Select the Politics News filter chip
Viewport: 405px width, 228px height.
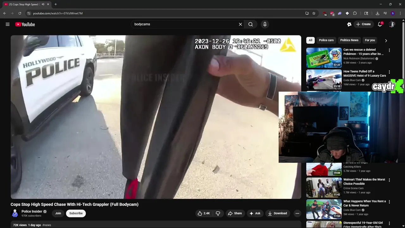point(349,40)
